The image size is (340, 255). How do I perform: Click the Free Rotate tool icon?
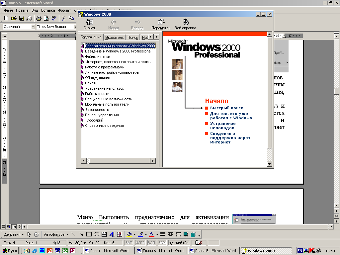click(x=37, y=234)
